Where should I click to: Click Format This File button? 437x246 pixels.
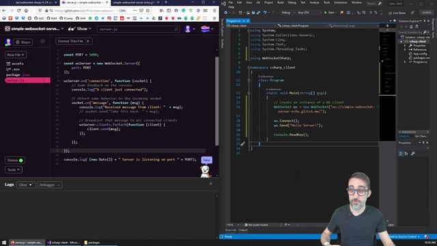pyautogui.click(x=74, y=41)
